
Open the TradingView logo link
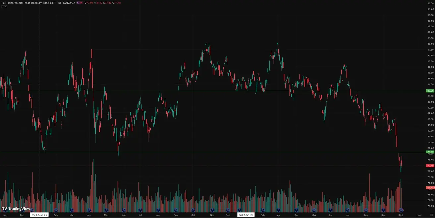coord(16,209)
